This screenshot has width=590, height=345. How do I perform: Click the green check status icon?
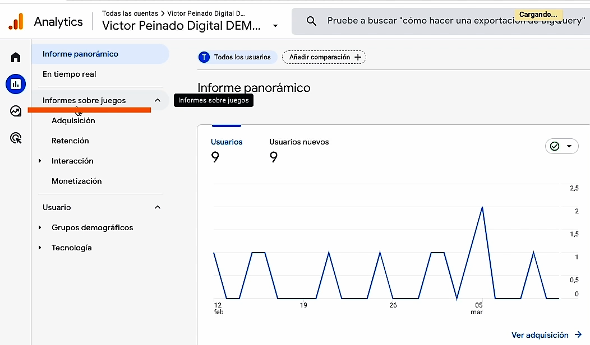(x=555, y=146)
